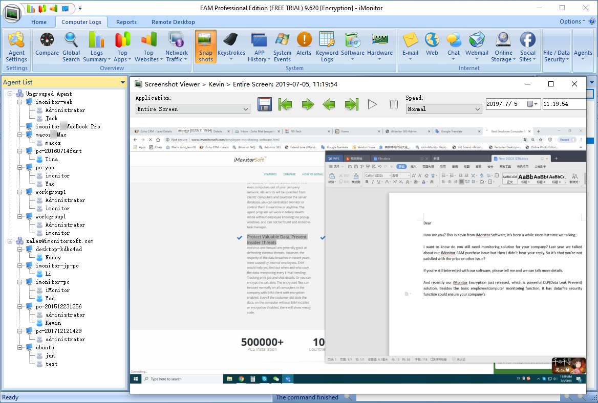Screen dimensions: 598x403
Task: Select user Jack in agent tree
Action: coord(52,119)
